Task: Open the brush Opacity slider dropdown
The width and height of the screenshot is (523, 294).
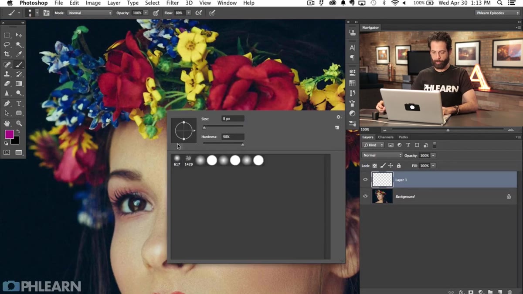Action: click(x=146, y=13)
